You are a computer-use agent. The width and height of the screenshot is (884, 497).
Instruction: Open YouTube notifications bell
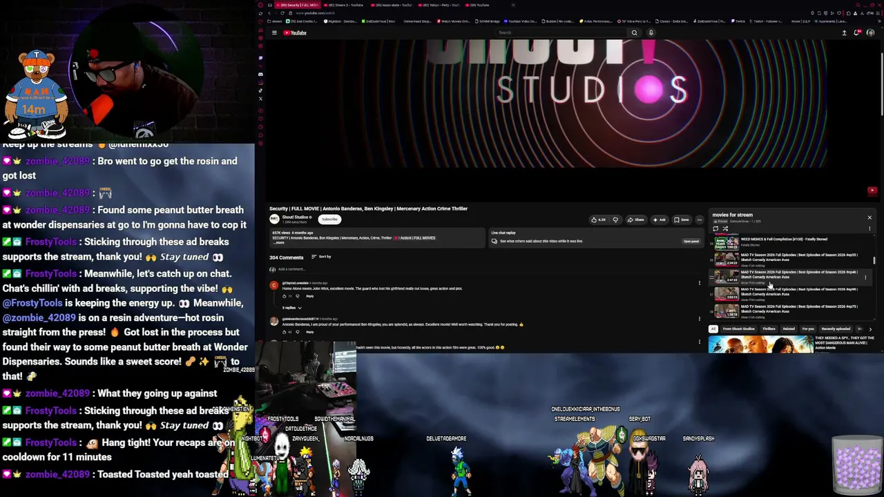pos(857,32)
